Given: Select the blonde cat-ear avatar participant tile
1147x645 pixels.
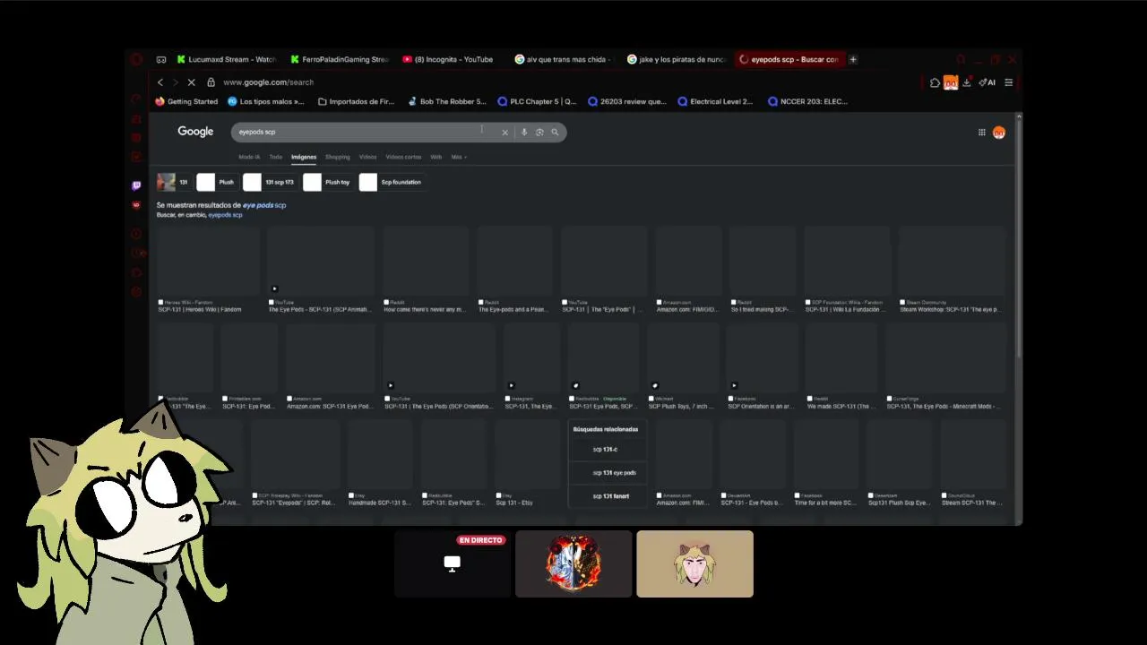Looking at the screenshot, I should (694, 563).
